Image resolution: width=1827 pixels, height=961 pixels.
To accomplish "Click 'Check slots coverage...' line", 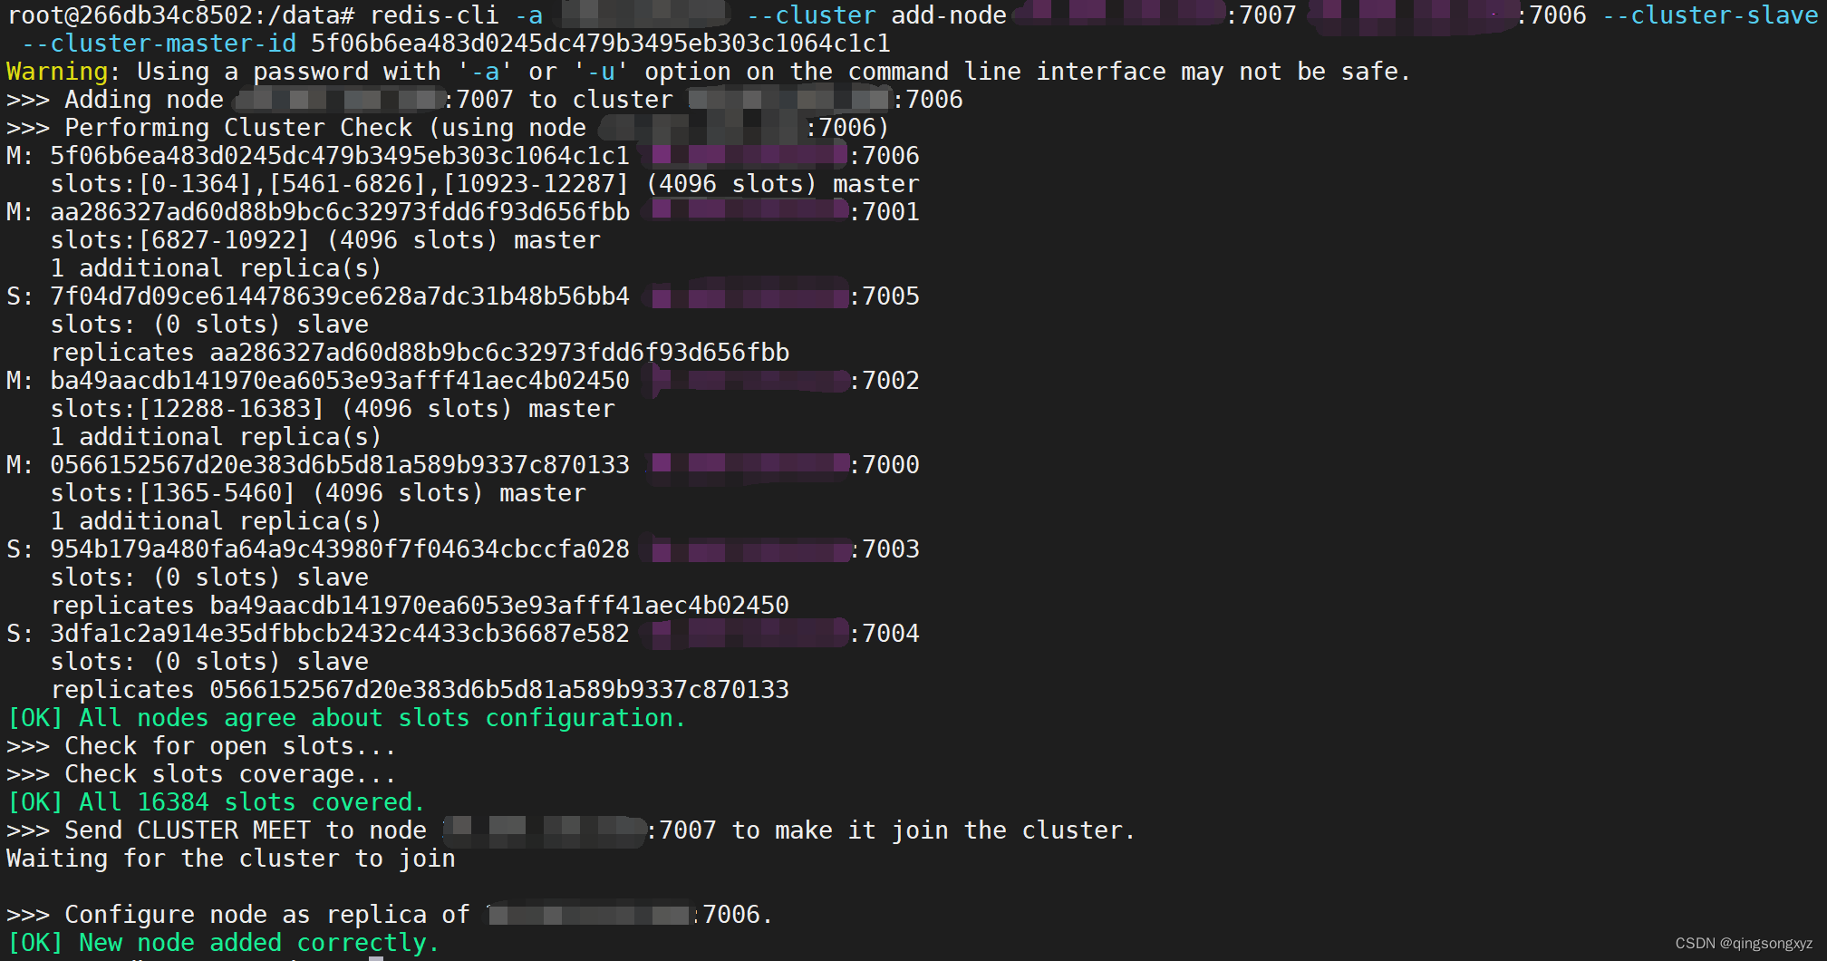I will tap(202, 774).
